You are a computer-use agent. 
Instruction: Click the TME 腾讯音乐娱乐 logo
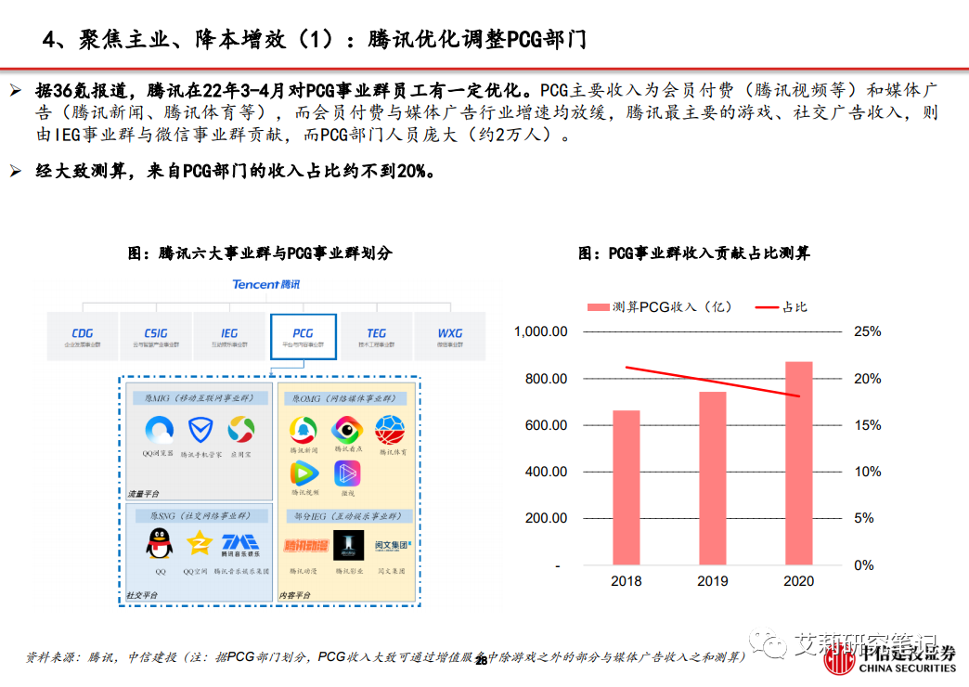[240, 545]
